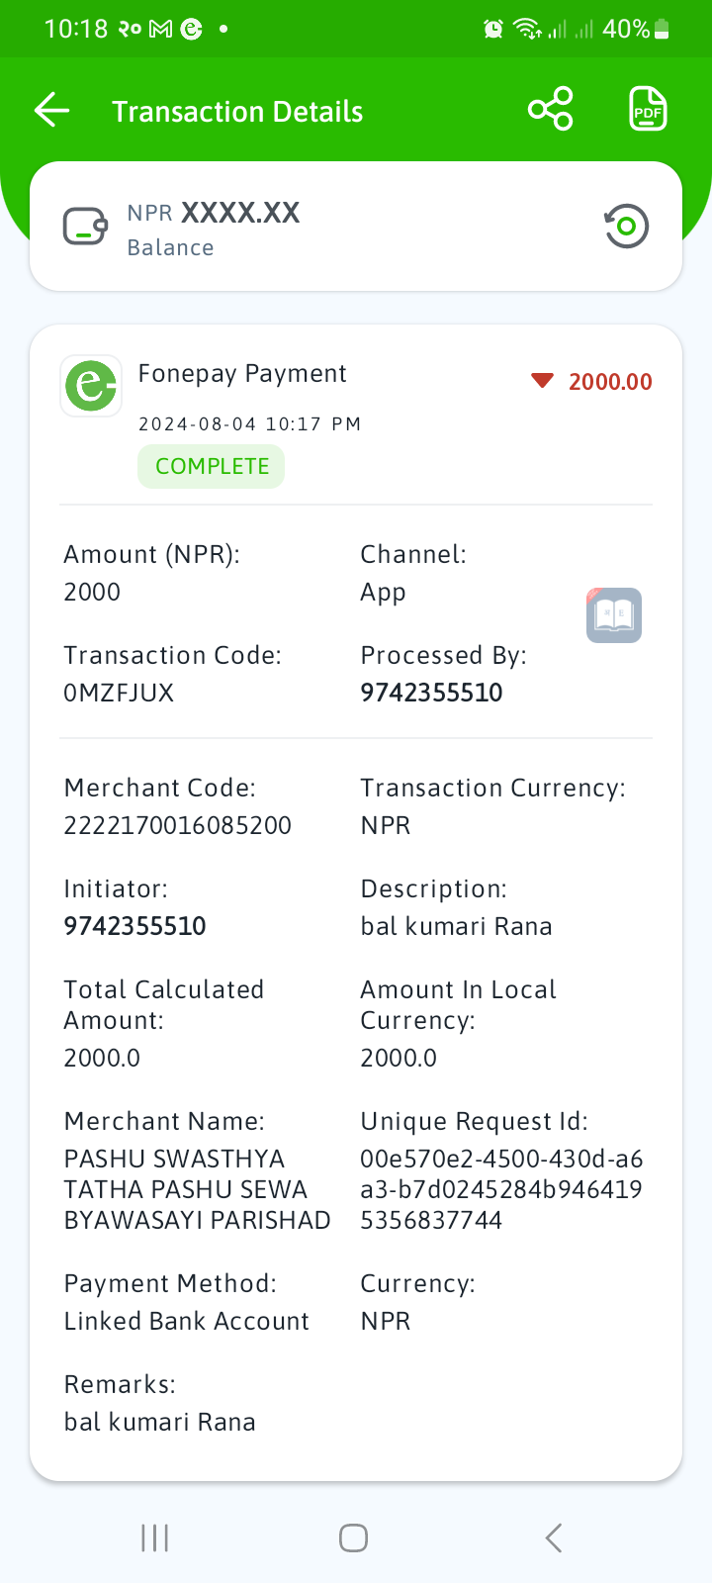Download the transaction as PDF
The height and width of the screenshot is (1583, 712).
tap(648, 109)
